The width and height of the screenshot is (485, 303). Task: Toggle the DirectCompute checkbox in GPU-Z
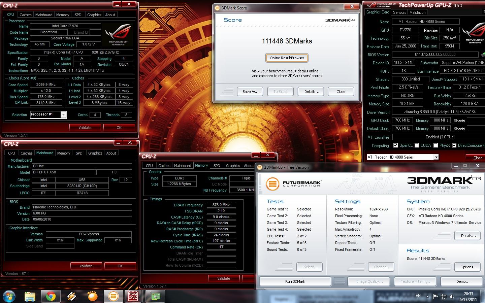point(454,145)
